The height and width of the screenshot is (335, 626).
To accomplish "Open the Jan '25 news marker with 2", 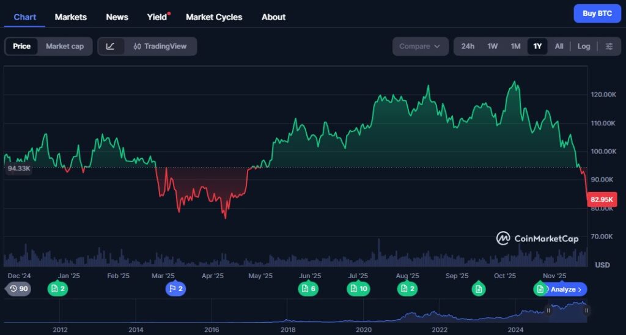I will pyautogui.click(x=58, y=289).
